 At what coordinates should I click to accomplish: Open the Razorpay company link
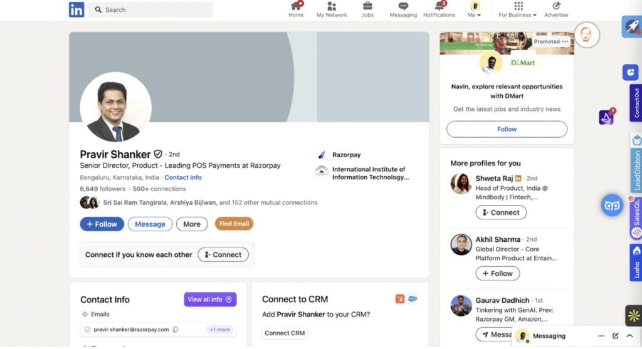pos(346,155)
